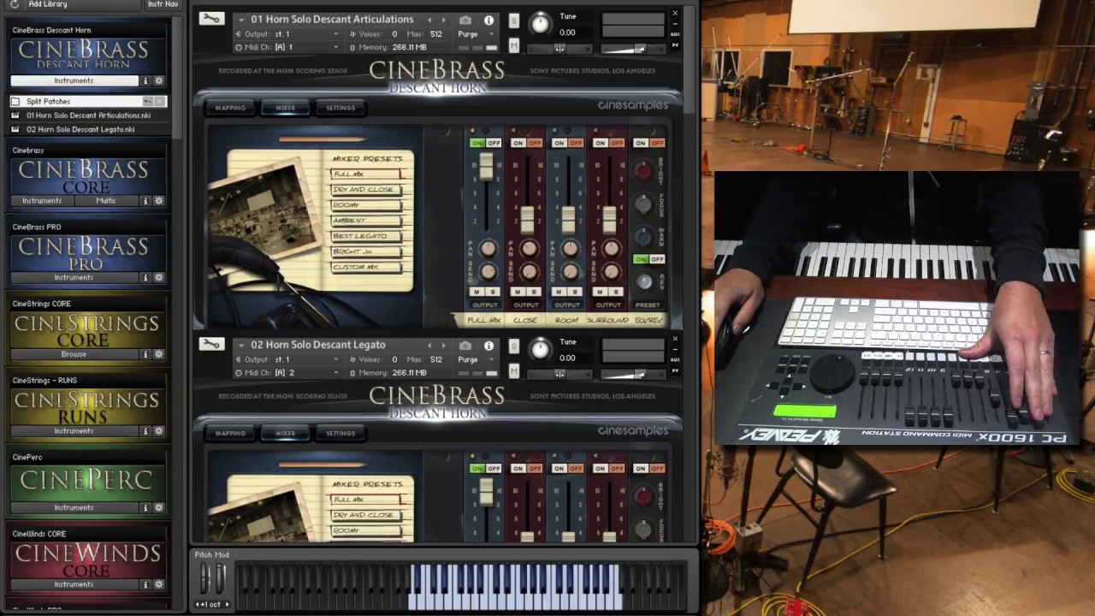This screenshot has width=1095, height=616.
Task: Open info for CineBrass Descant Horn library
Action: pos(145,80)
